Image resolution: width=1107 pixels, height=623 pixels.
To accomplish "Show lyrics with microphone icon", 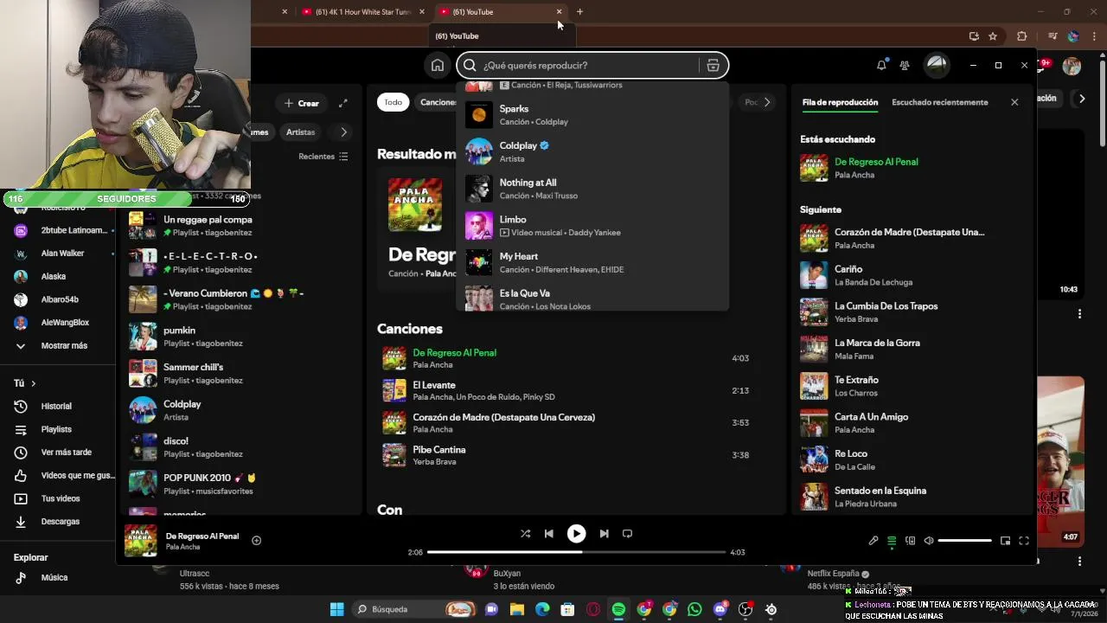I will click(x=873, y=541).
